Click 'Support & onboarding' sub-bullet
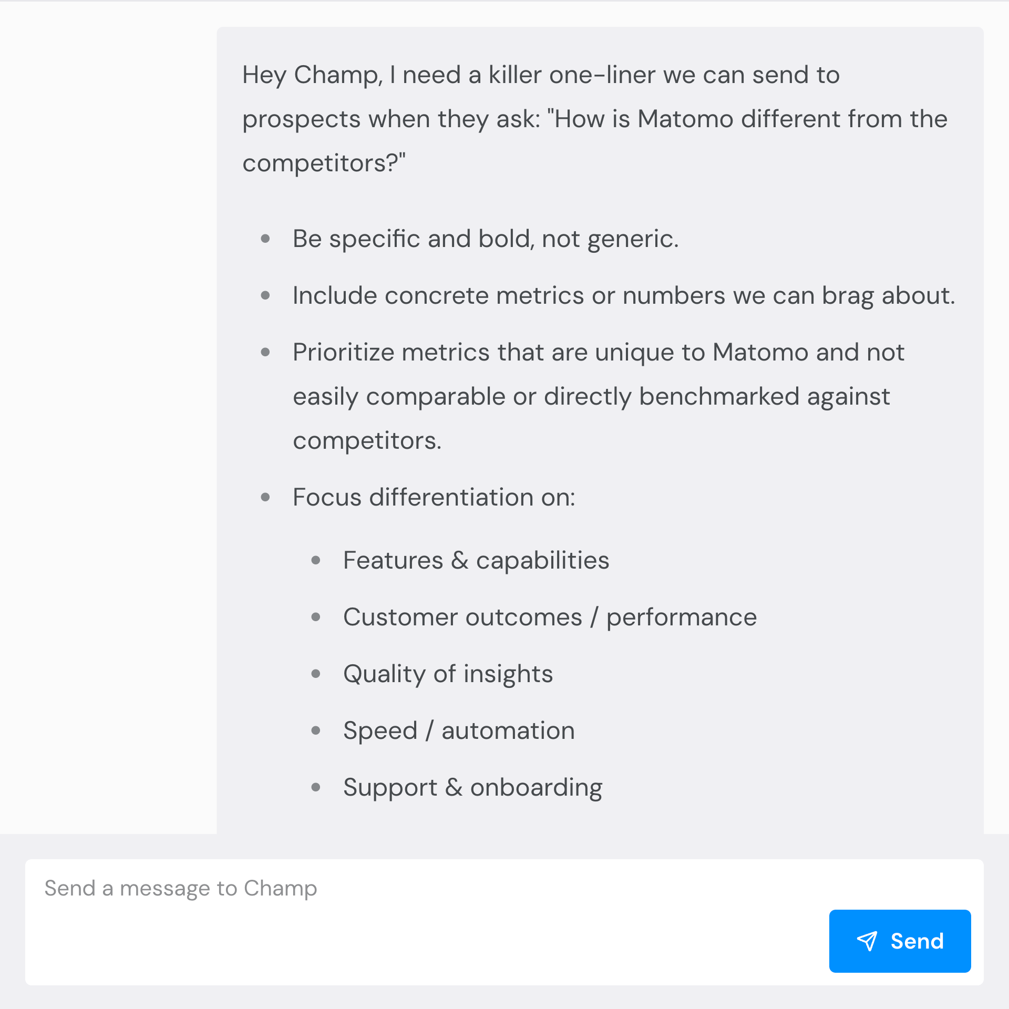Image resolution: width=1009 pixels, height=1009 pixels. point(472,788)
